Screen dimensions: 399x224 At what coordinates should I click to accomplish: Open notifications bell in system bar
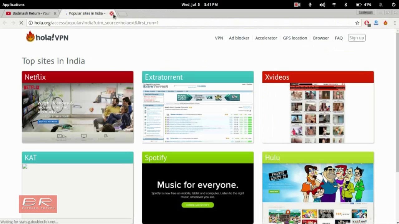(381, 5)
